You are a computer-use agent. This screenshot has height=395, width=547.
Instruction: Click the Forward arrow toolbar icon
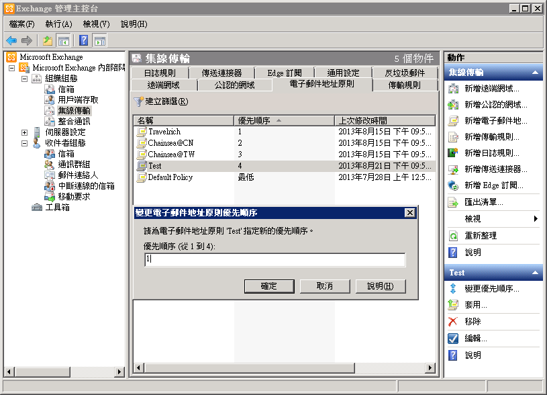[x=27, y=41]
